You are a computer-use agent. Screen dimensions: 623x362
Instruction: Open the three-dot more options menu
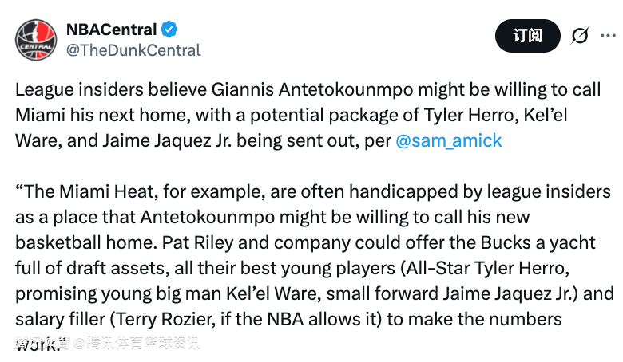[x=609, y=36]
